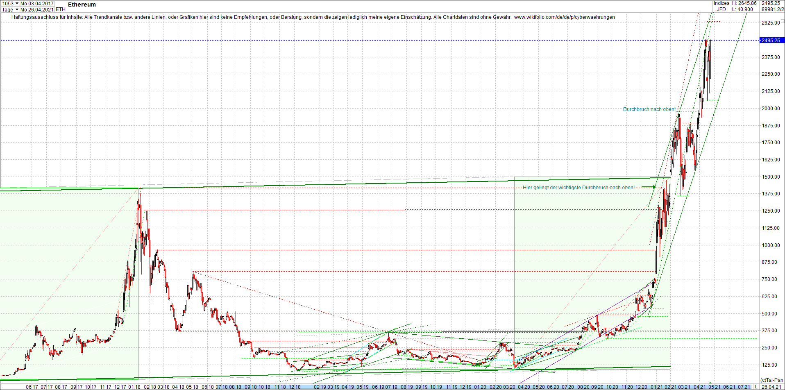The width and height of the screenshot is (785, 390).
Task: Click the 'Durchbruch nach oben!' annotation
Action: [649, 109]
